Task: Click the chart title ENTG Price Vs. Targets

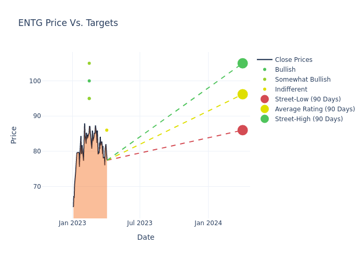Action: coord(68,23)
